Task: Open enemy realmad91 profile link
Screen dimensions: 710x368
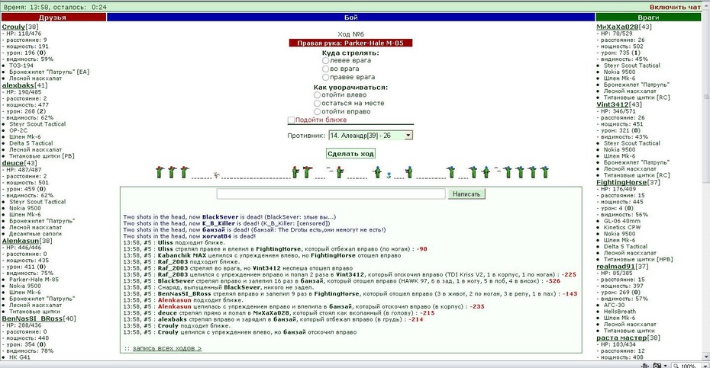Action: pyautogui.click(x=616, y=266)
